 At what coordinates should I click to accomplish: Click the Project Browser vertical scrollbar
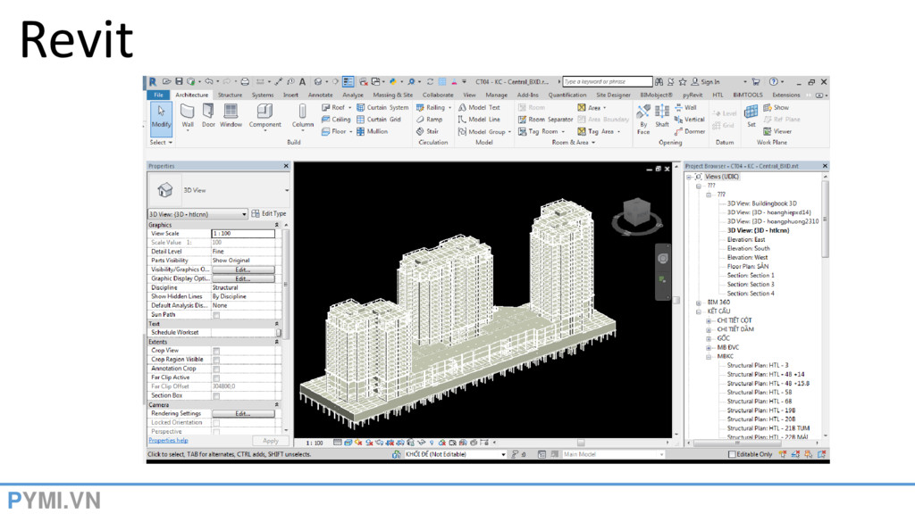coord(825,219)
